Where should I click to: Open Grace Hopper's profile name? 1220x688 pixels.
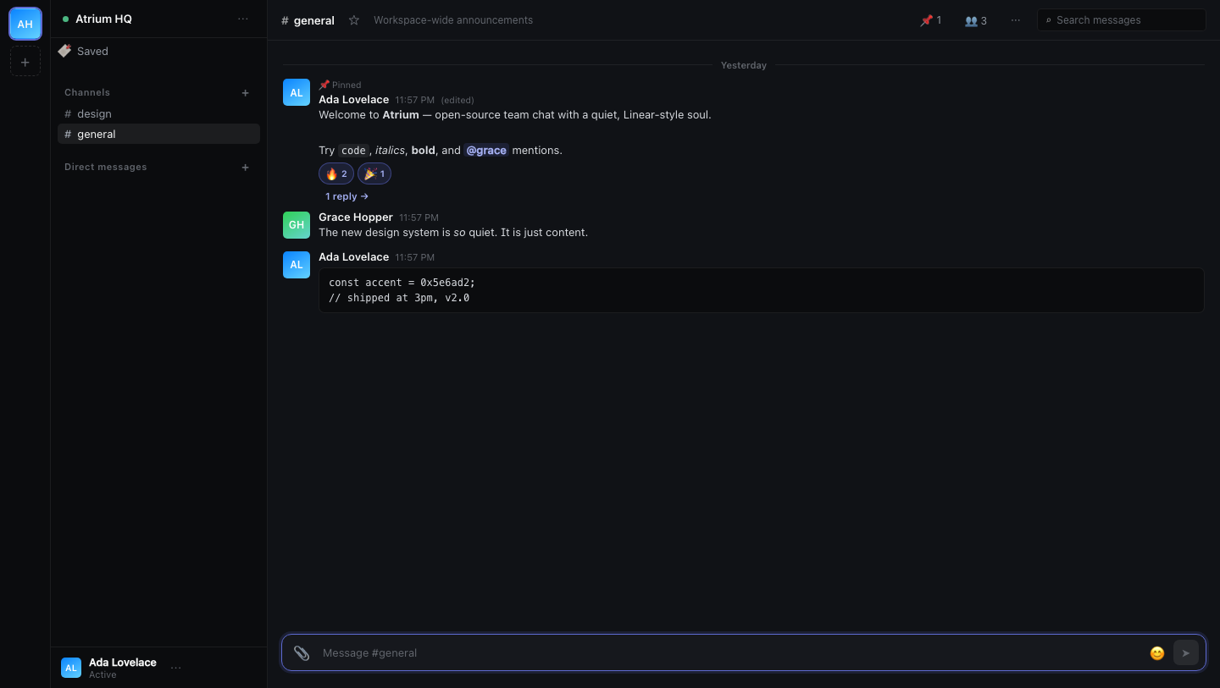tap(356, 217)
